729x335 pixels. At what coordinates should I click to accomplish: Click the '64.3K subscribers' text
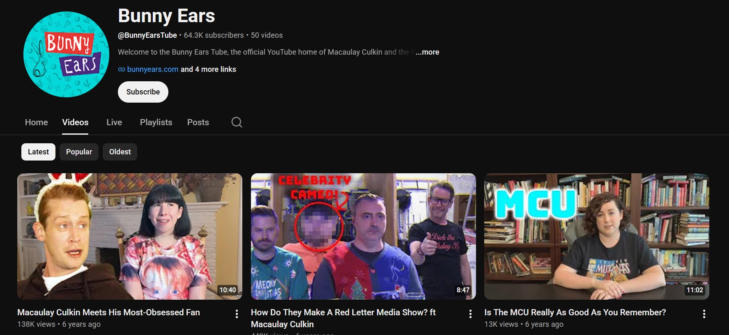[x=214, y=35]
